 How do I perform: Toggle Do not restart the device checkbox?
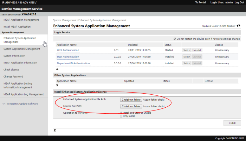[175, 39]
